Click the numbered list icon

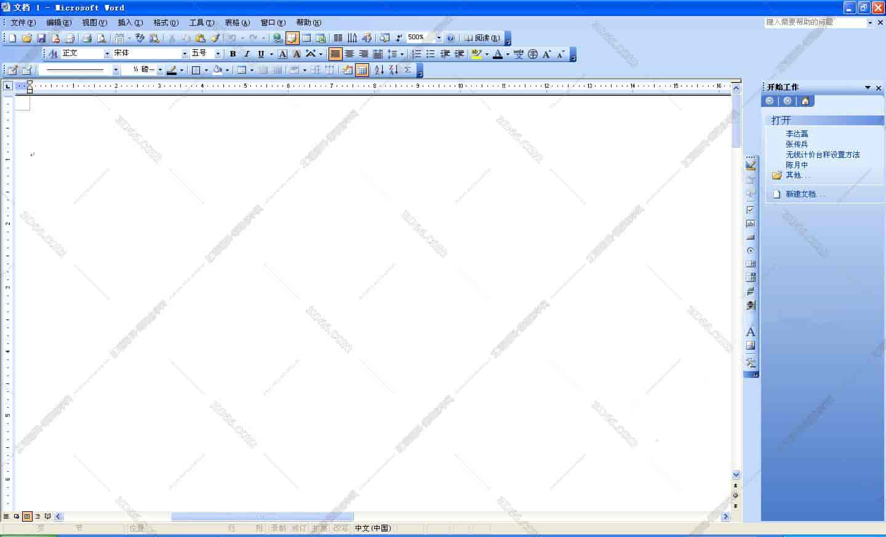pyautogui.click(x=417, y=54)
